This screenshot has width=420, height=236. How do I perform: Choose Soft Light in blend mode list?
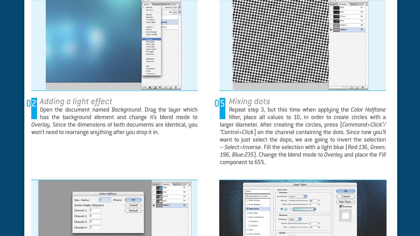(x=150, y=42)
